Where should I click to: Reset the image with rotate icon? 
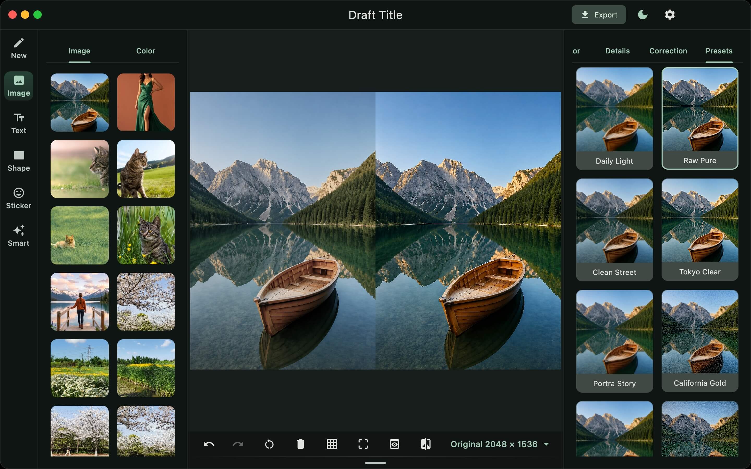[269, 444]
